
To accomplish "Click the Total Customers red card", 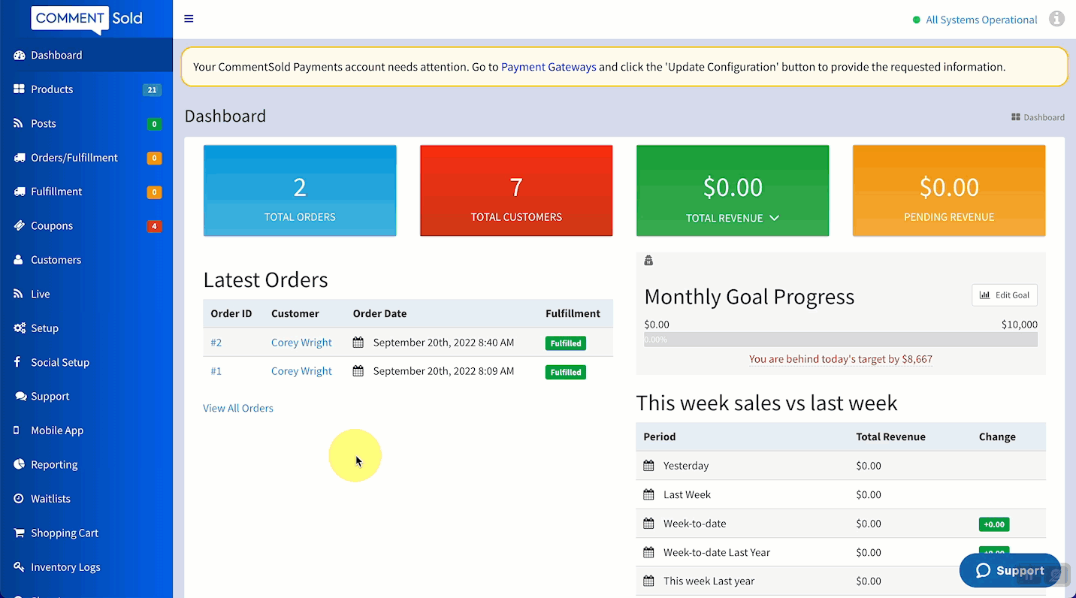I will click(x=516, y=191).
